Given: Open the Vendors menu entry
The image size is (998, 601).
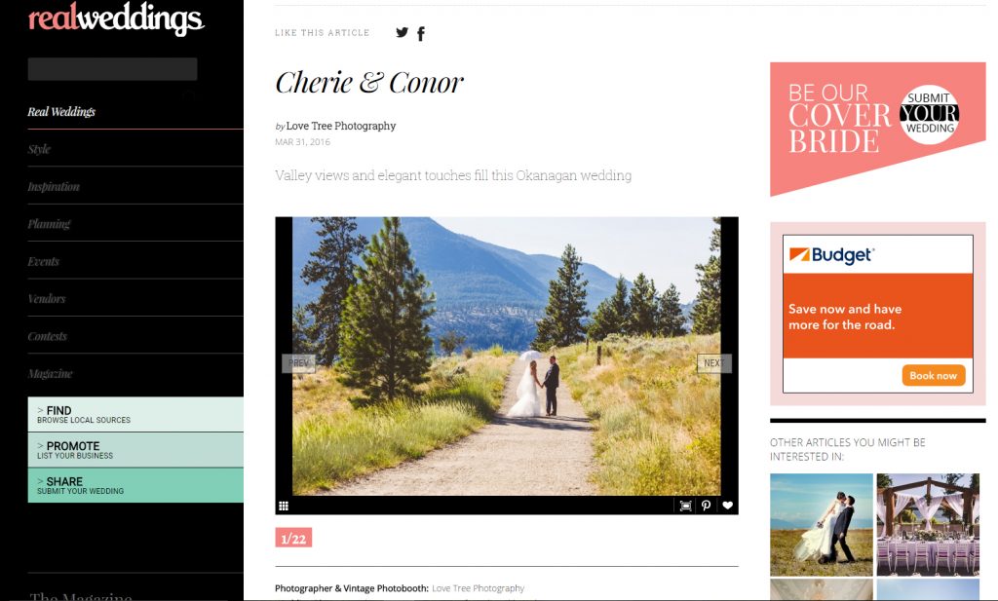Looking at the screenshot, I should click(x=47, y=299).
